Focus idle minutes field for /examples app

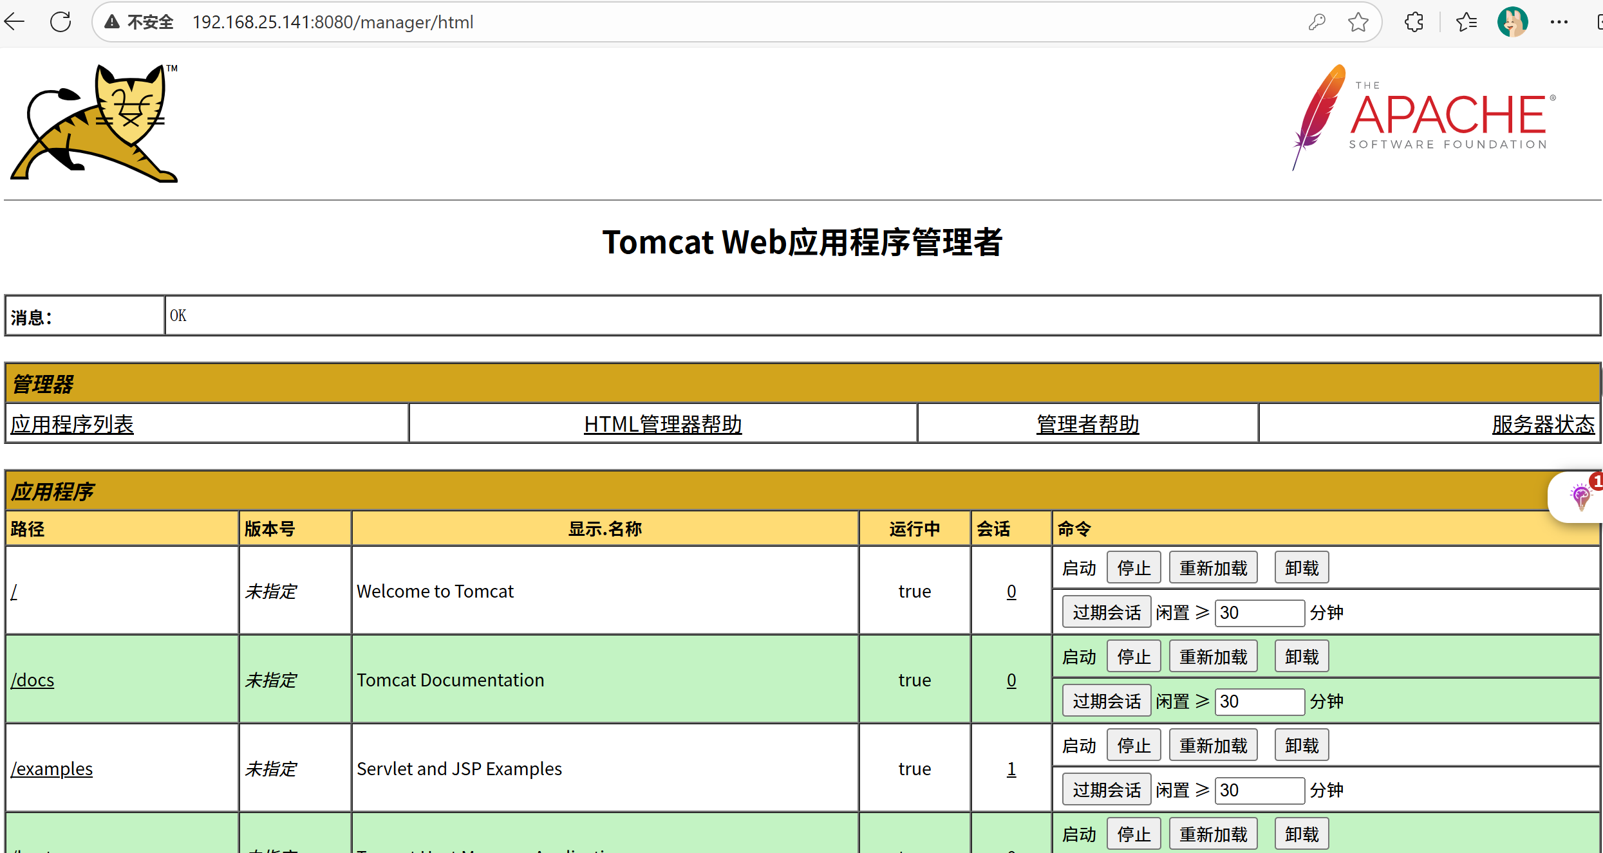pos(1260,790)
